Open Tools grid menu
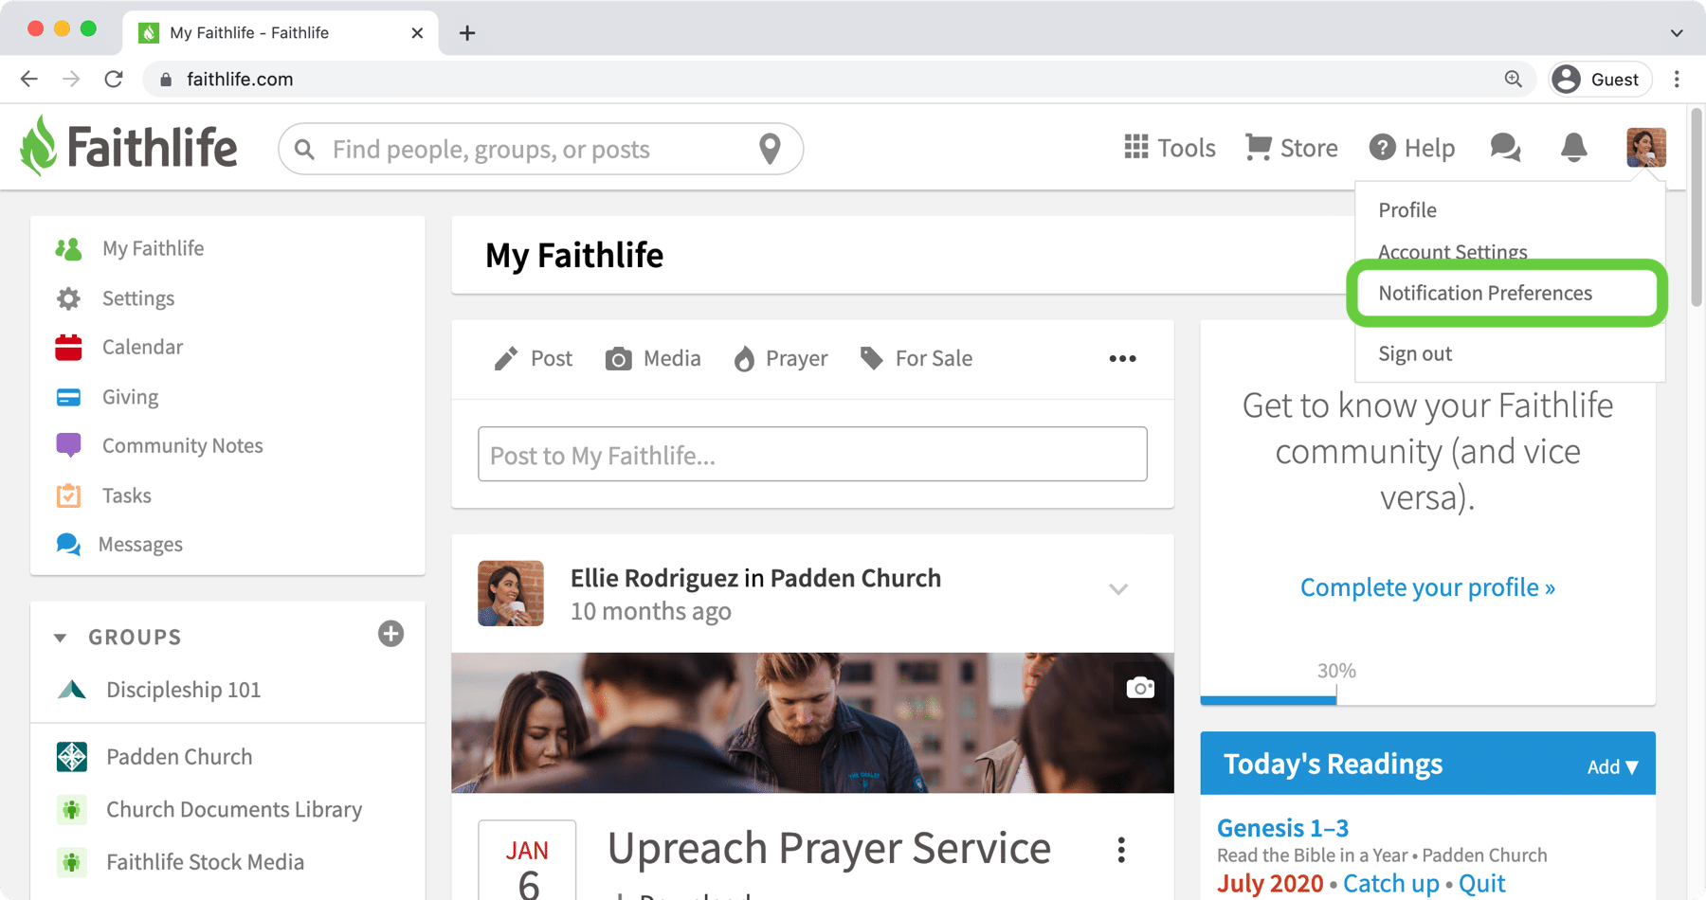The height and width of the screenshot is (900, 1706). 1170,148
